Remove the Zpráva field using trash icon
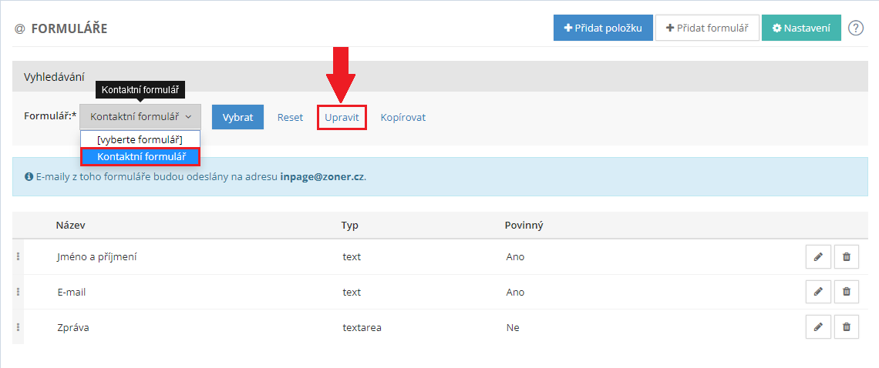Screen dimensions: 879x368 click(x=846, y=327)
